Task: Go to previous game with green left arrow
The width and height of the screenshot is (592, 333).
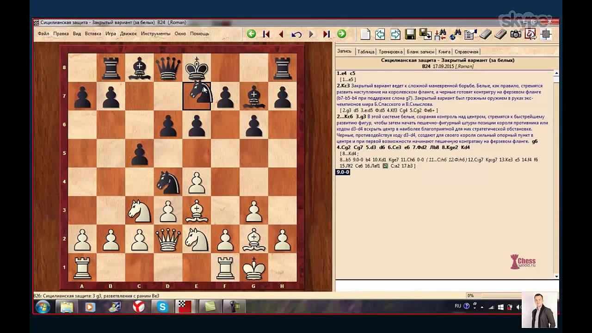Action: coord(251,34)
